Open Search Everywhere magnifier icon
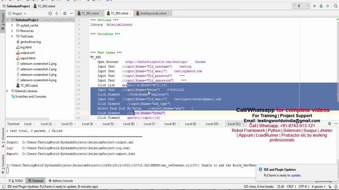Screen dimensions: 339x190 tap(335, 6)
